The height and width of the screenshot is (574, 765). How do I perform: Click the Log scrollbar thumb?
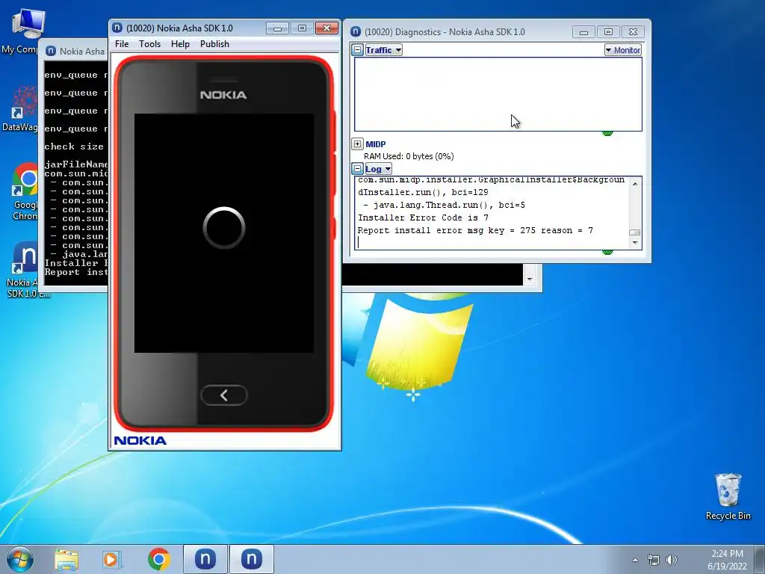(635, 232)
